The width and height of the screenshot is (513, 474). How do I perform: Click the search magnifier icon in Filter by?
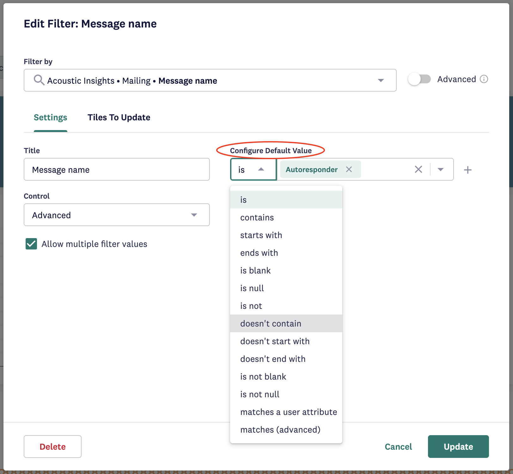pos(39,80)
